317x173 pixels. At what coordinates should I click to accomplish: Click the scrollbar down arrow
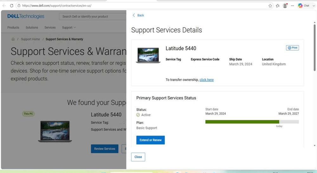[x=314, y=145]
